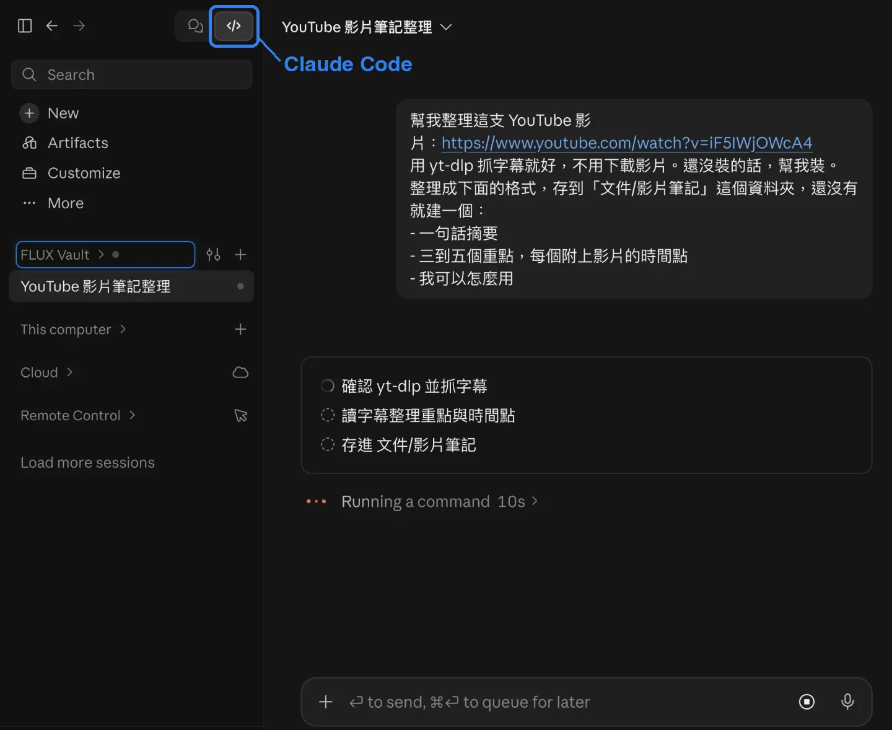Load more sessions
This screenshot has height=730, width=892.
[x=87, y=463]
